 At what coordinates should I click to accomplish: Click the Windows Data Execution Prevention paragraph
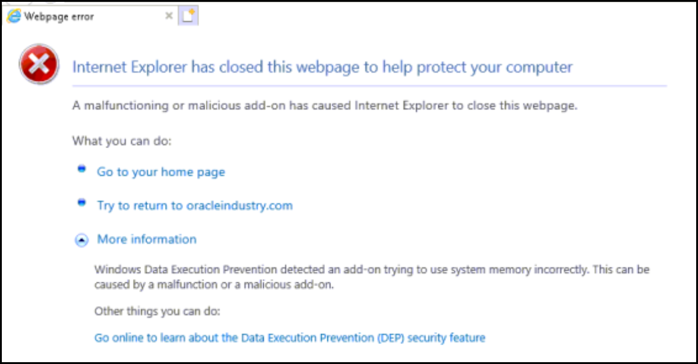[372, 277]
